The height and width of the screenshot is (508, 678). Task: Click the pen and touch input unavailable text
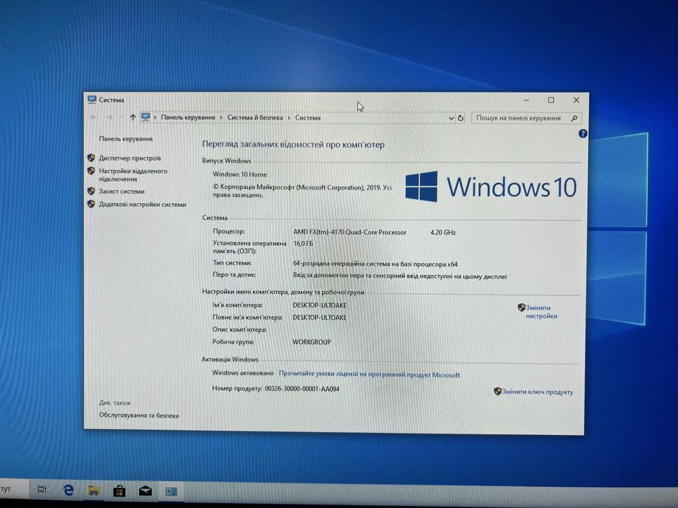[399, 276]
